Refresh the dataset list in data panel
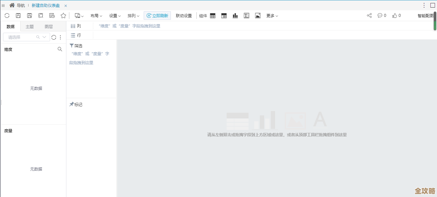 [54, 37]
